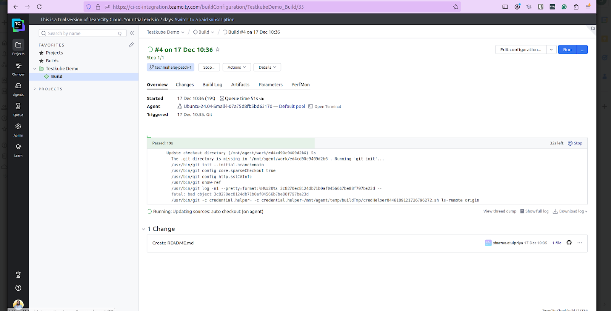Screen dimensions: 611x311
Task: Open the Actions dropdown
Action: coord(237,67)
